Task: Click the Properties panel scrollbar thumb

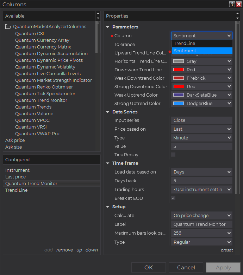Action: [237, 107]
